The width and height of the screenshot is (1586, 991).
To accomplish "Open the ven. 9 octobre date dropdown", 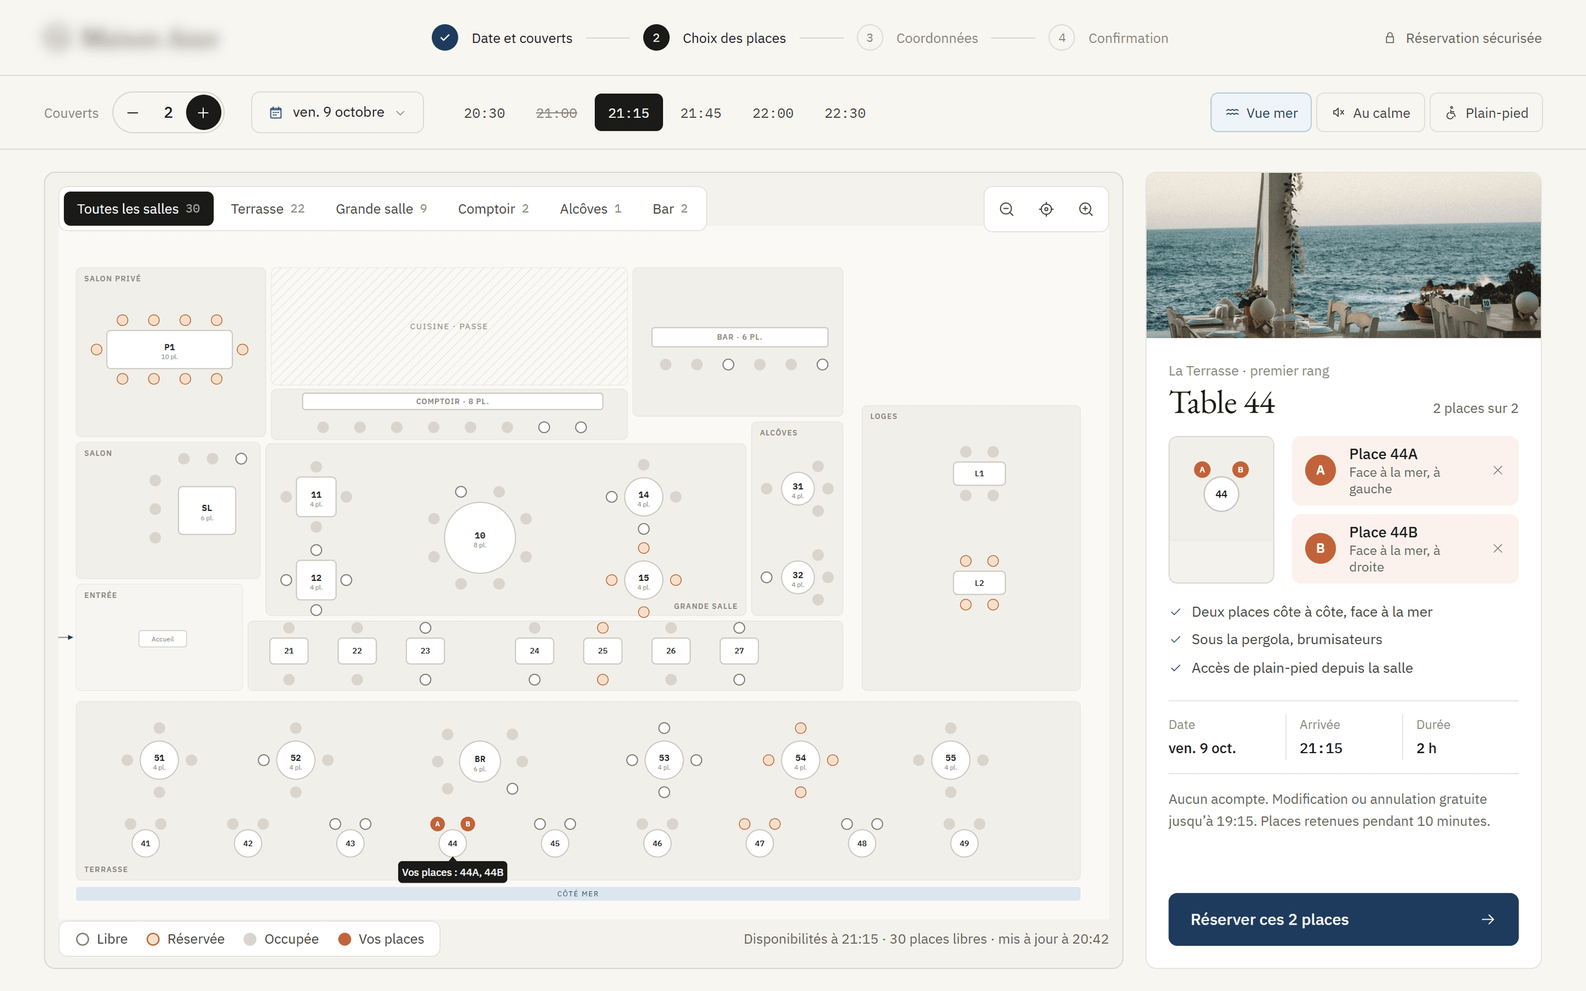I will click(338, 113).
